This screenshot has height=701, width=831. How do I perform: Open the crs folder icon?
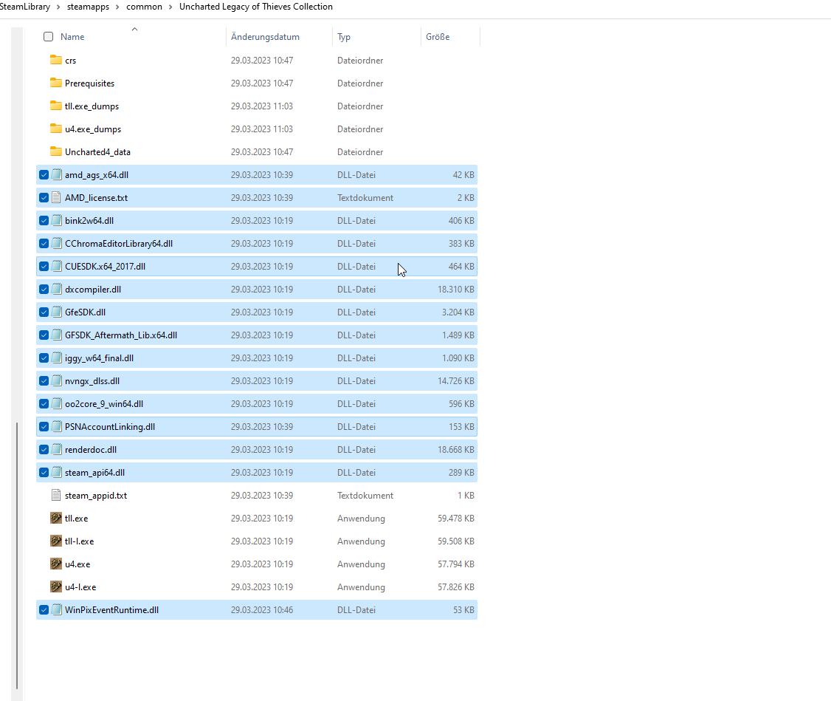click(55, 60)
